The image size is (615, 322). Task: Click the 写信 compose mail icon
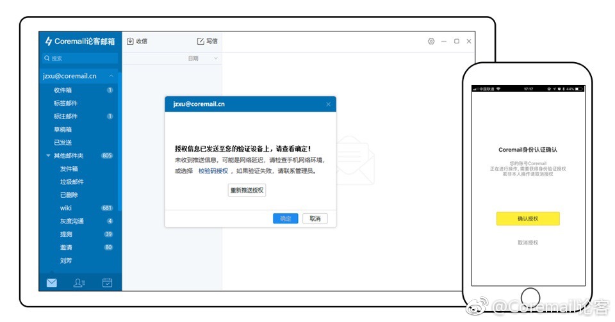click(201, 41)
